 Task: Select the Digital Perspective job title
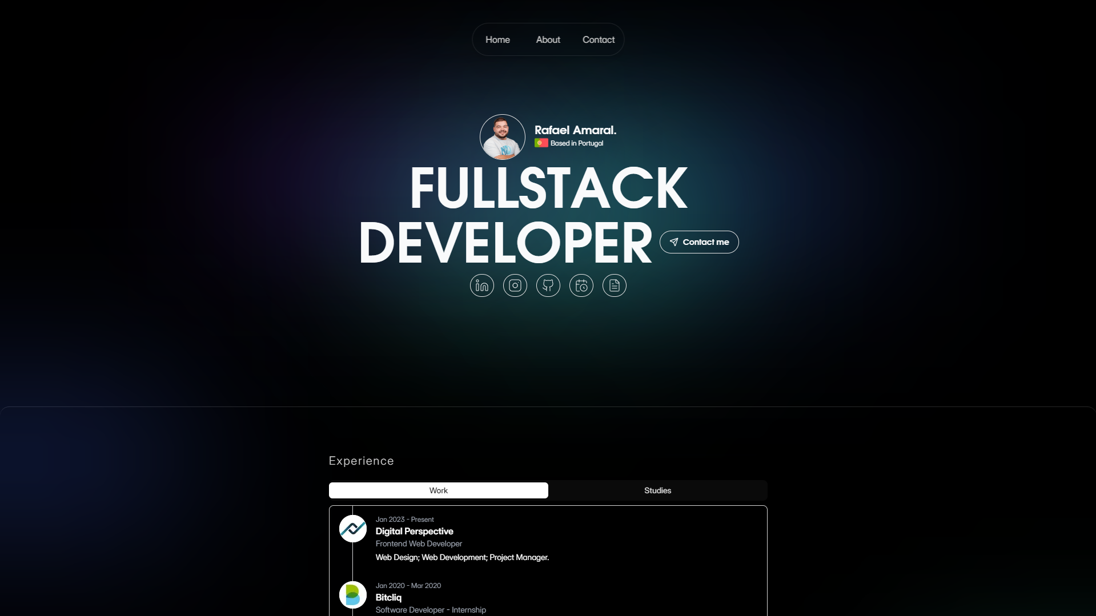click(414, 532)
